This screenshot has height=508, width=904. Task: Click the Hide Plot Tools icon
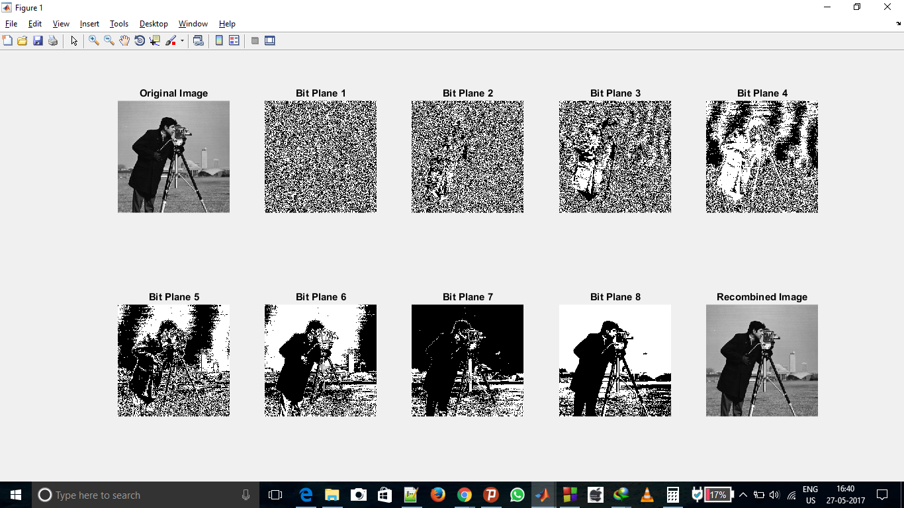[255, 41]
